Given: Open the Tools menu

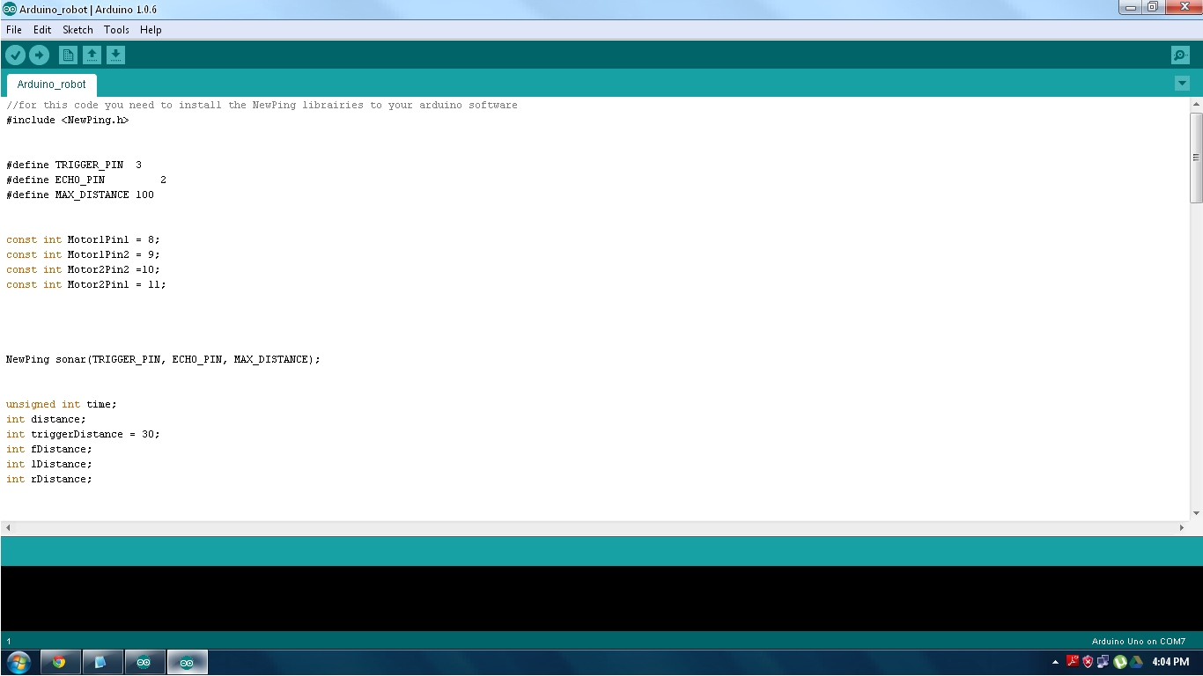Looking at the screenshot, I should tap(116, 30).
